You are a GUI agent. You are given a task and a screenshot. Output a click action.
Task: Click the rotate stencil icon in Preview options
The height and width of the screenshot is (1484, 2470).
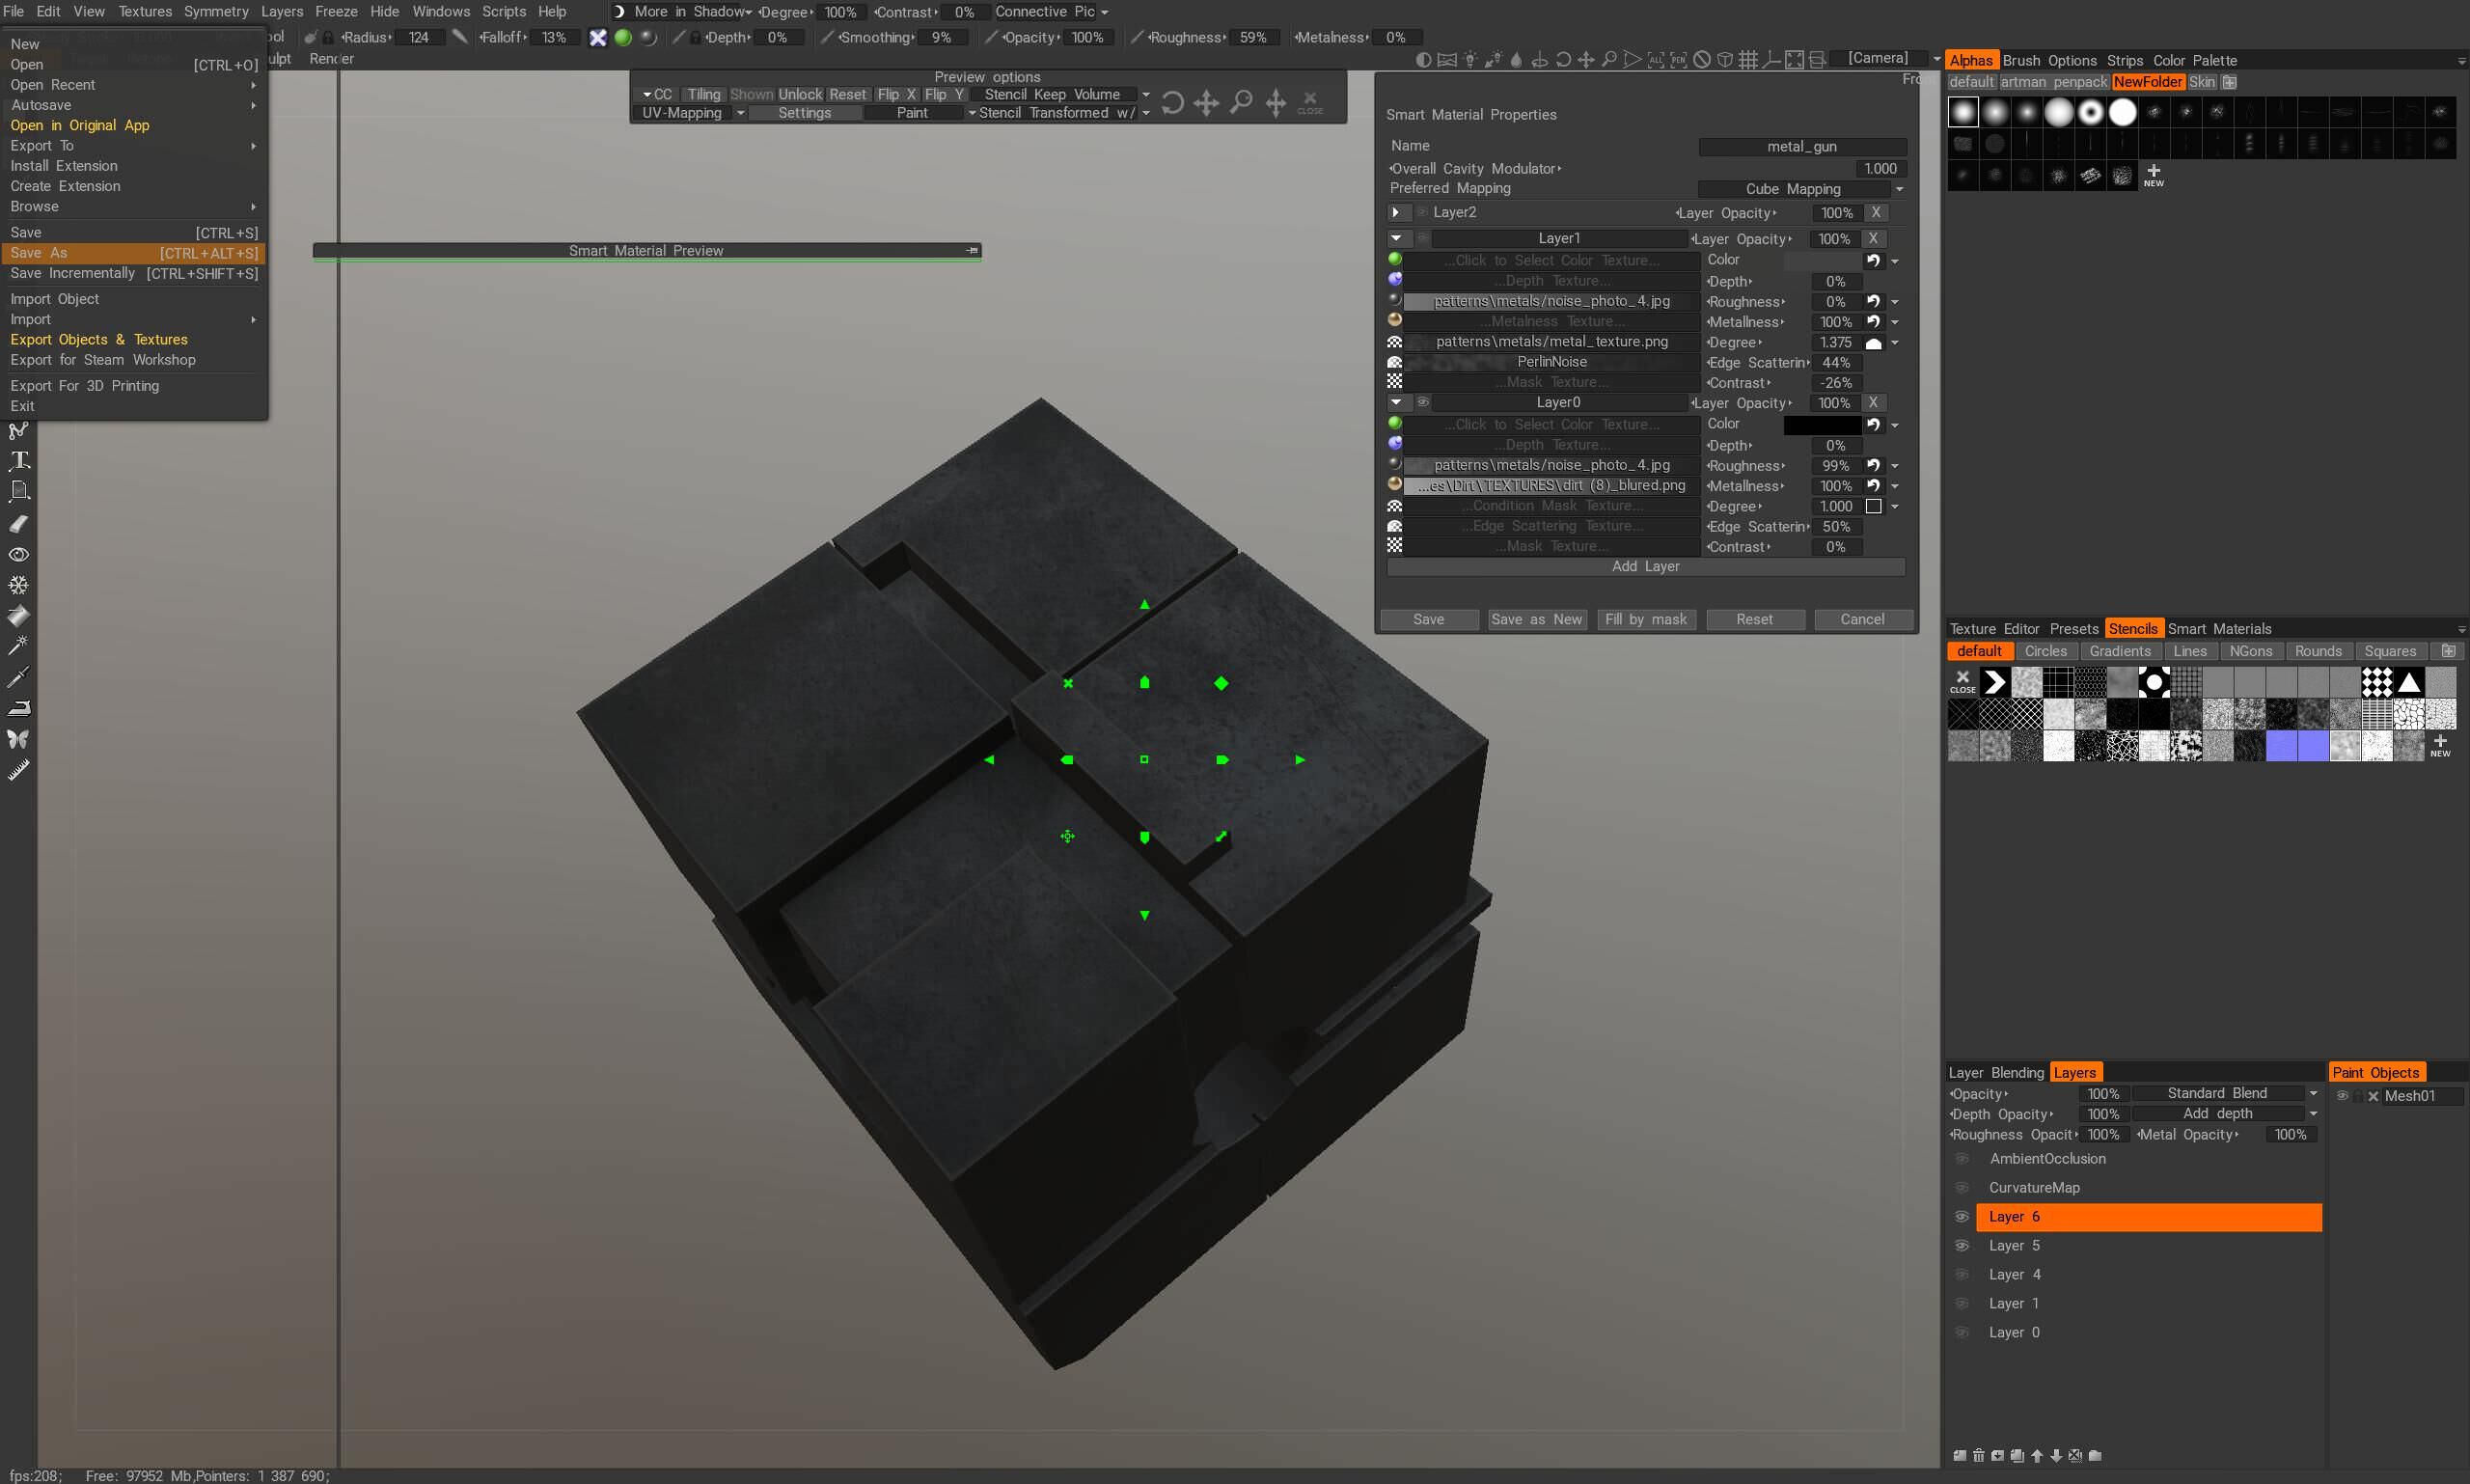[1173, 102]
